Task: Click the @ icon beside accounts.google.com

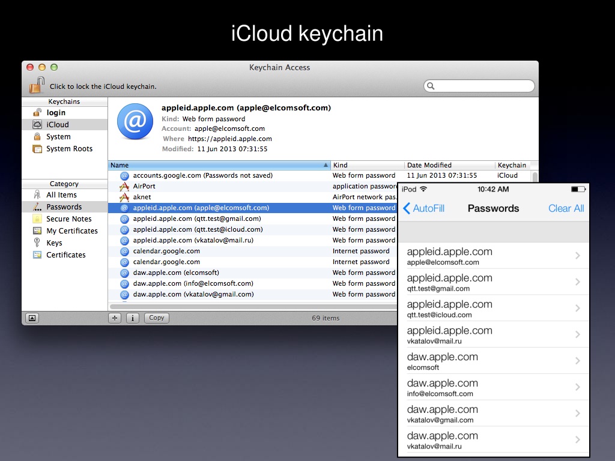Action: click(124, 176)
